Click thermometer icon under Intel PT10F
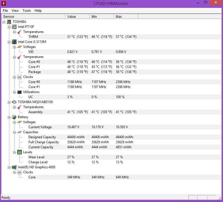The image size is (223, 202). point(20,32)
